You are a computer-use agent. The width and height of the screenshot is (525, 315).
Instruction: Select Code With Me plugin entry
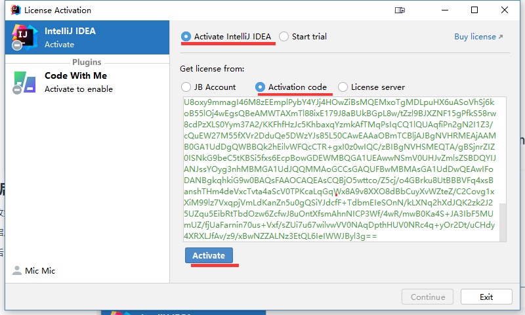tap(87, 82)
